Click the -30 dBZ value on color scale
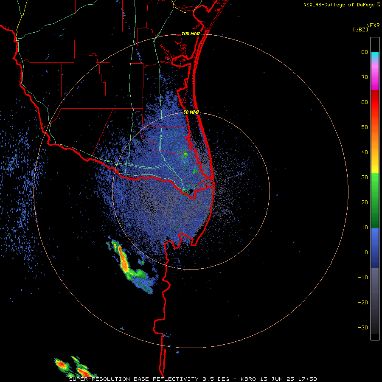Image resolution: width=382 pixels, height=382 pixels. pyautogui.click(x=363, y=327)
